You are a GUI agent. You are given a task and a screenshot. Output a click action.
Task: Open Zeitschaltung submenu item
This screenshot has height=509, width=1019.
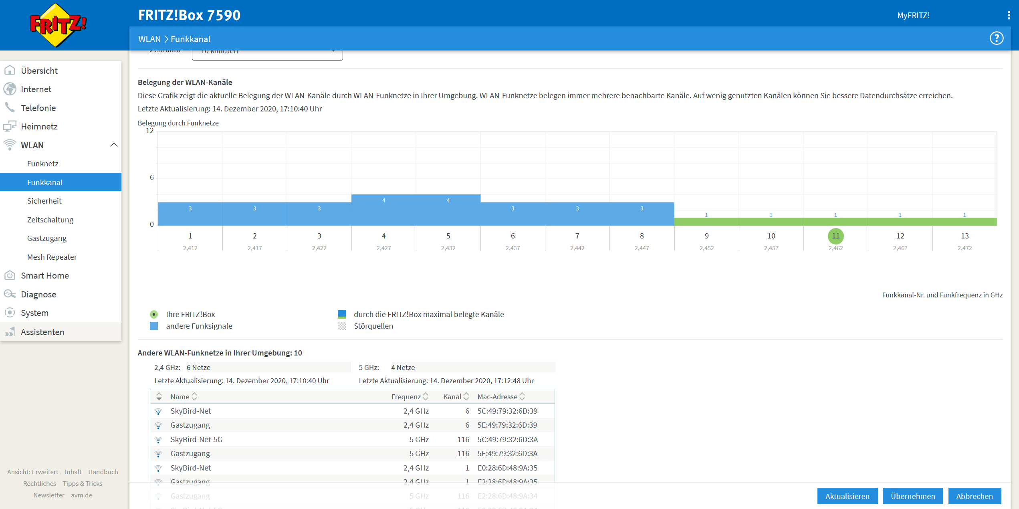pyautogui.click(x=50, y=220)
